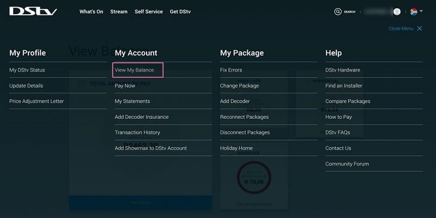
Task: Open My DStv Status
Action: point(27,70)
